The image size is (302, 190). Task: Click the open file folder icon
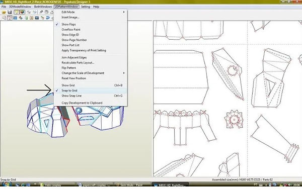point(4,12)
